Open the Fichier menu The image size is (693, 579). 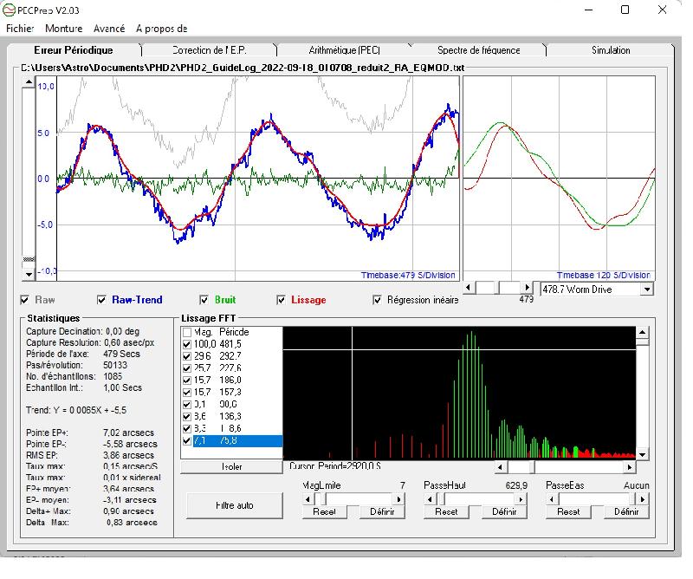19,29
